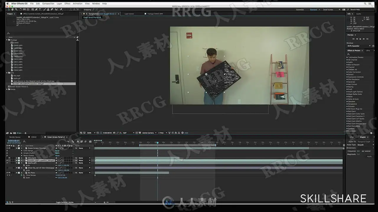Select the Unified Camera tool
This screenshot has height=212, width=378.
pos(24,9)
